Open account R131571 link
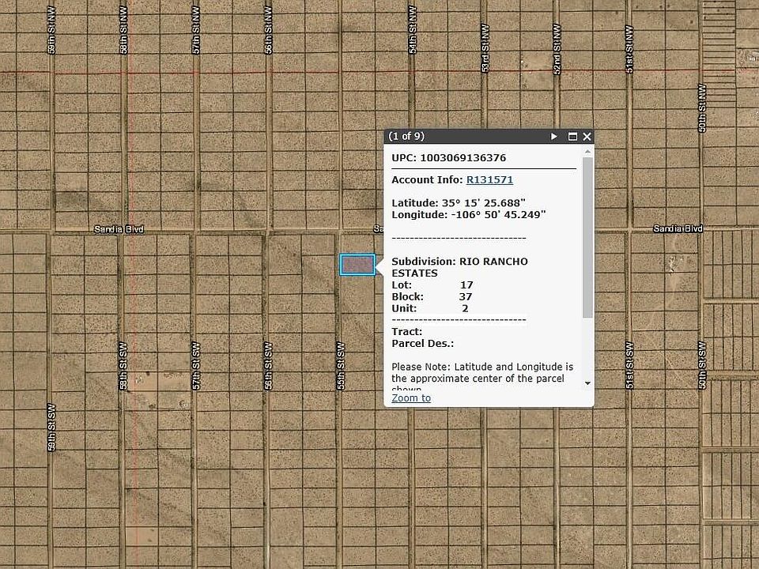 pyautogui.click(x=489, y=180)
